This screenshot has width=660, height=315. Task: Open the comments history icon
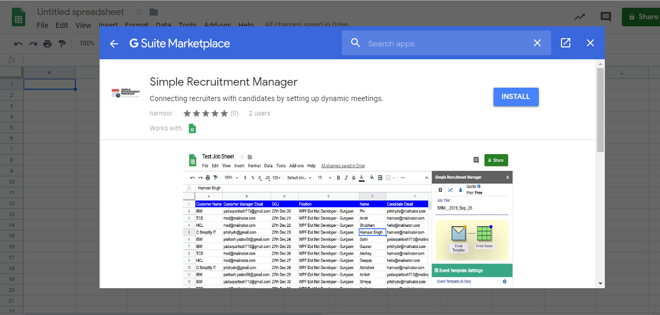point(606,17)
